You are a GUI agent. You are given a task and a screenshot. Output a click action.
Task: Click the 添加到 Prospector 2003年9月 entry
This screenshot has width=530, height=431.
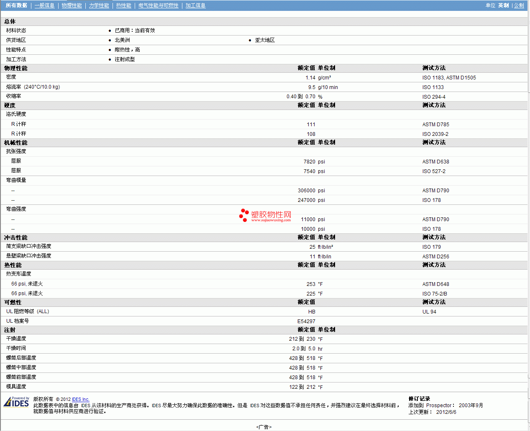(x=446, y=405)
